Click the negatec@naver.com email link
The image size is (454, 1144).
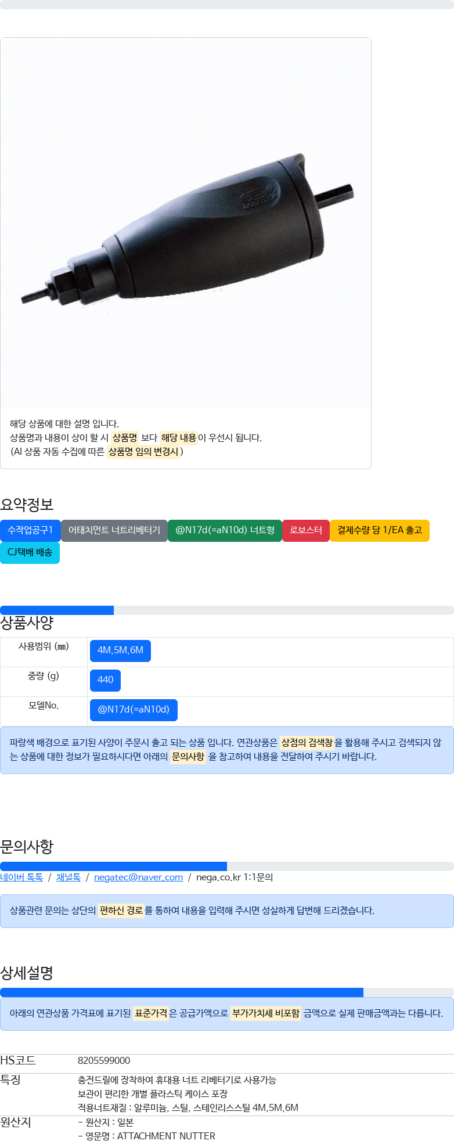(x=138, y=877)
